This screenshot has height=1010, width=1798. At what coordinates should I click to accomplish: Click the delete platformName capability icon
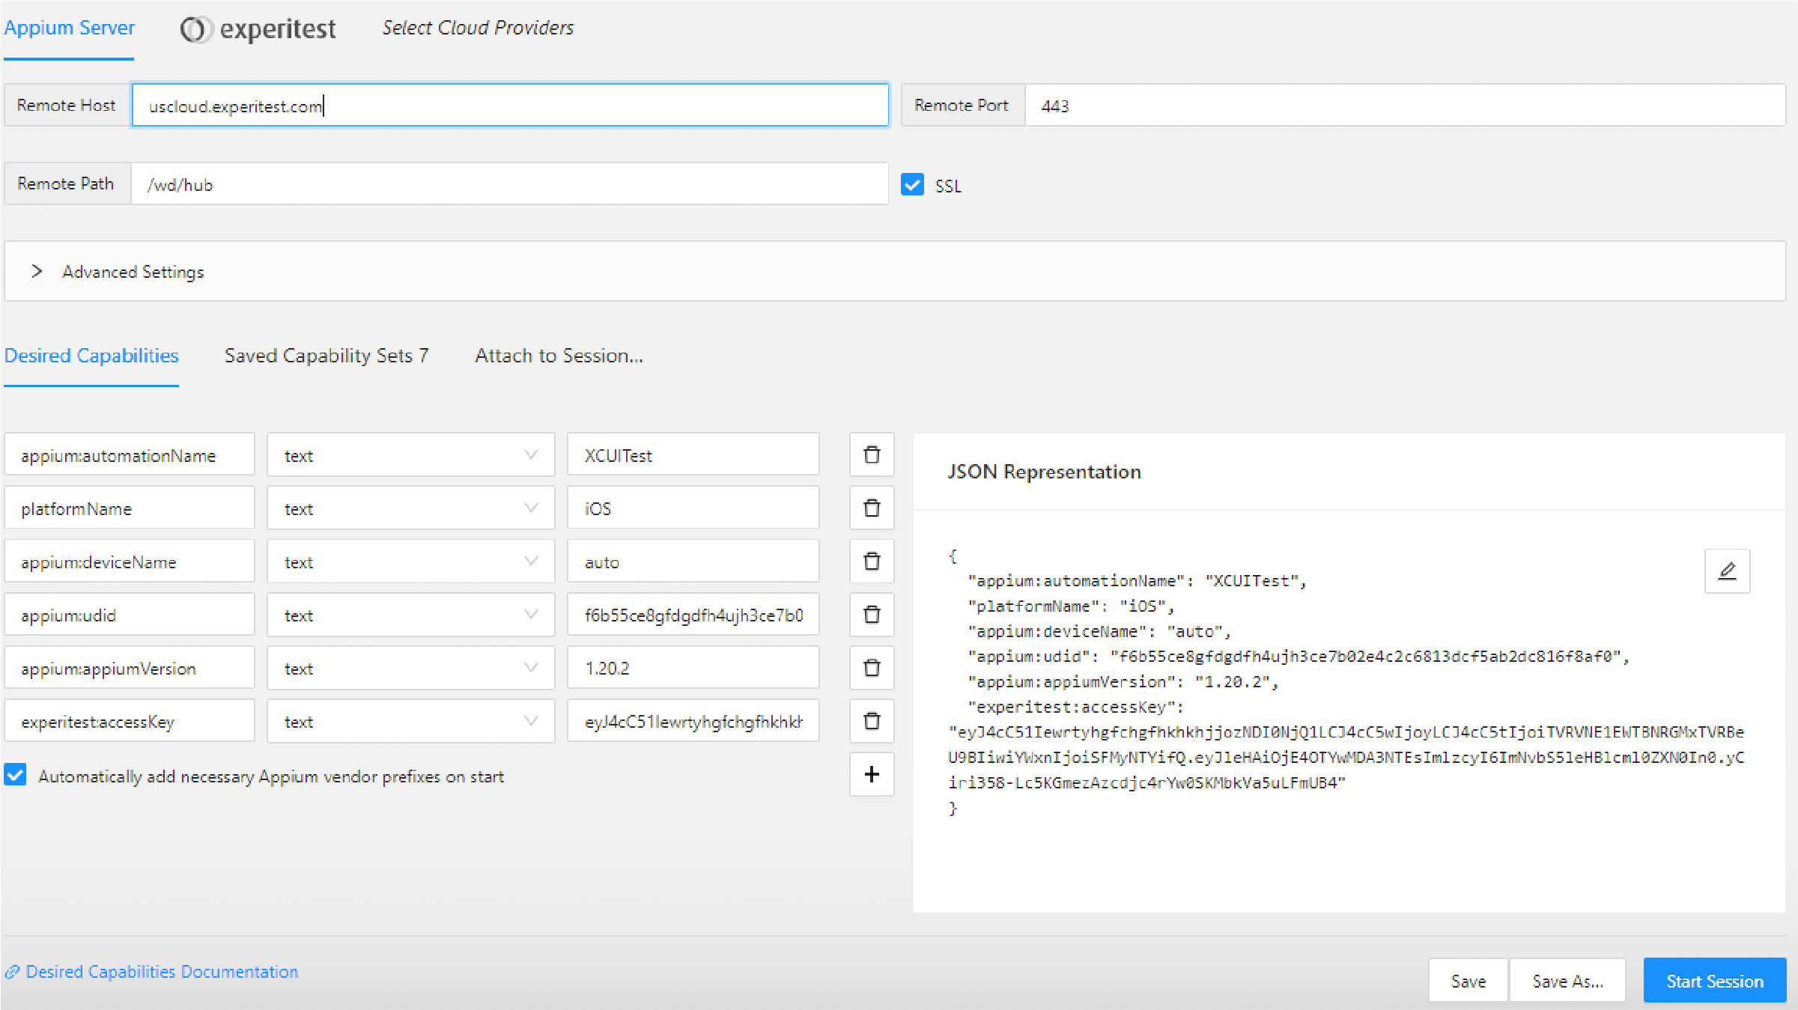pyautogui.click(x=873, y=508)
